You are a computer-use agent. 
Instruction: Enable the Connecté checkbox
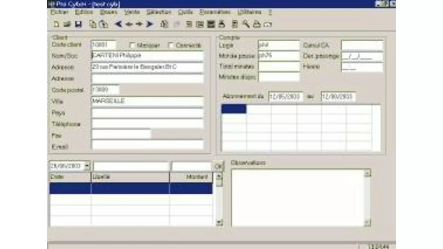point(171,45)
